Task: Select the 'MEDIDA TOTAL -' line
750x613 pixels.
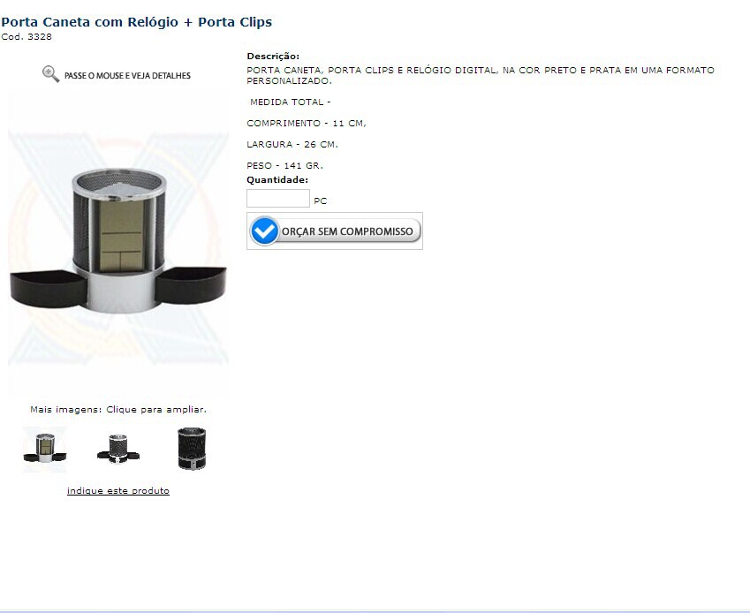Action: pyautogui.click(x=291, y=102)
